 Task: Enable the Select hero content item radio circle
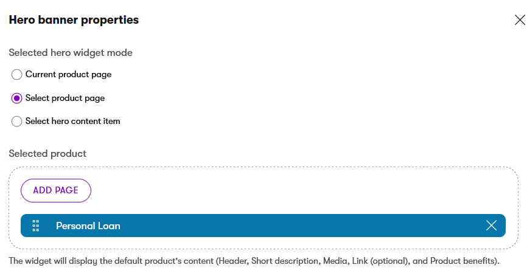[17, 121]
